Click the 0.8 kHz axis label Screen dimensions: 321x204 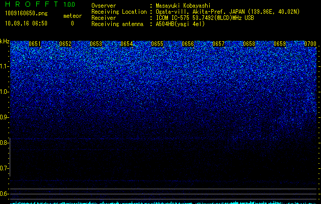4,143
